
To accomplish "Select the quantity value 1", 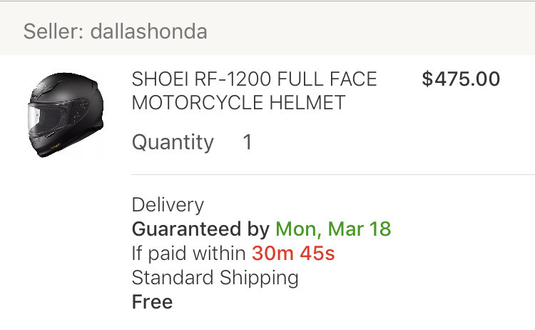I will click(248, 142).
